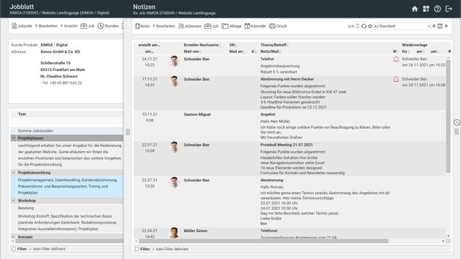Viewport: 461px width, 259px height.
Task: Select the Beratung row under Workshop
Action: [x=67, y=208]
